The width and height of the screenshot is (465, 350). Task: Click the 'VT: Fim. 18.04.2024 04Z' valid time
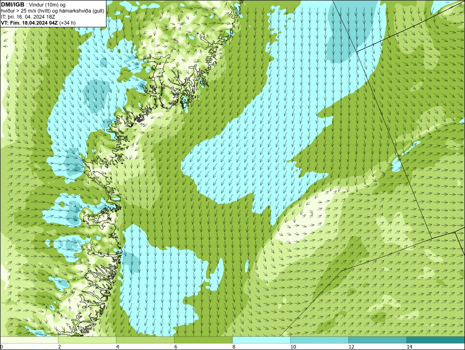(x=29, y=23)
